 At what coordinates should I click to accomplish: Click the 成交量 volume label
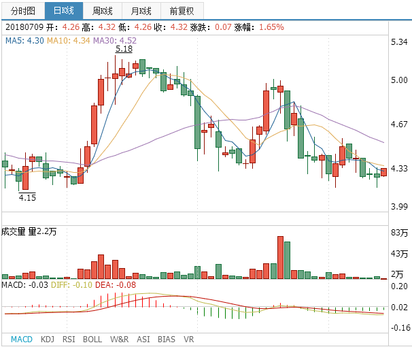click(x=14, y=231)
